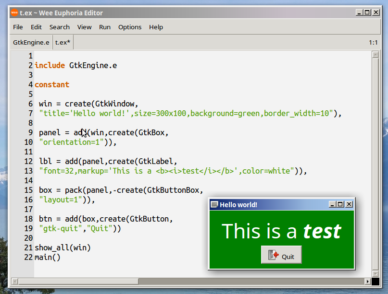Expand the View menu

pyautogui.click(x=84, y=27)
